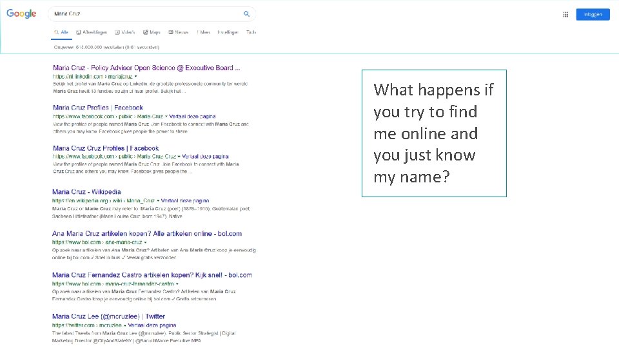Click the Google logo
619x348 pixels.
[x=21, y=14]
